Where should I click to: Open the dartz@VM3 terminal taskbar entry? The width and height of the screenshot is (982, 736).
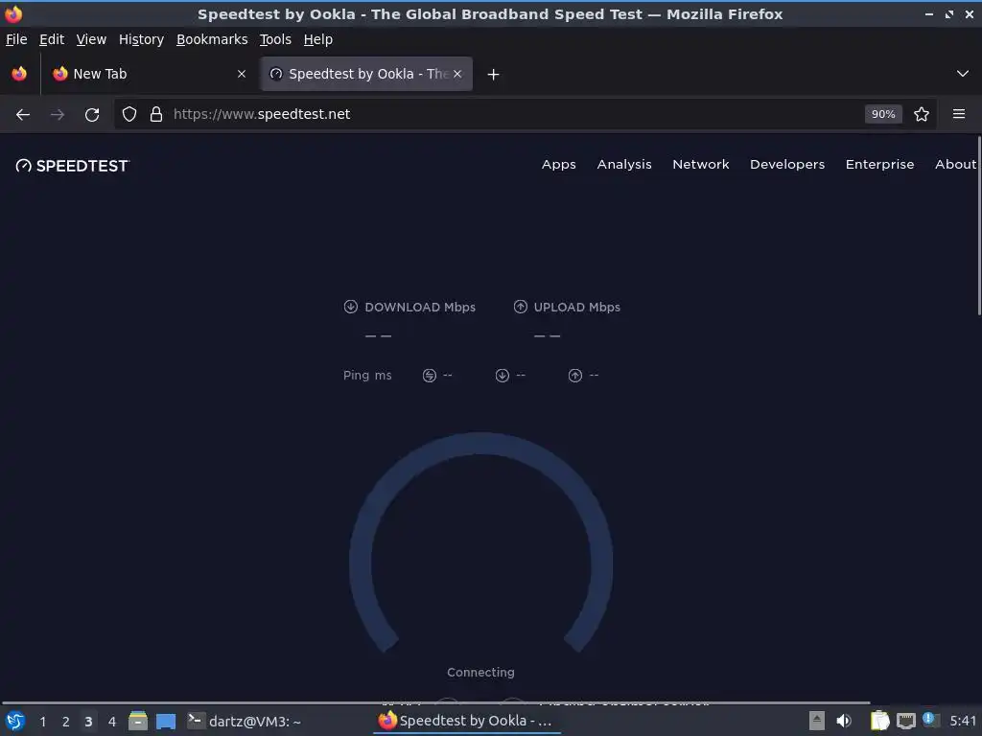pyautogui.click(x=245, y=722)
